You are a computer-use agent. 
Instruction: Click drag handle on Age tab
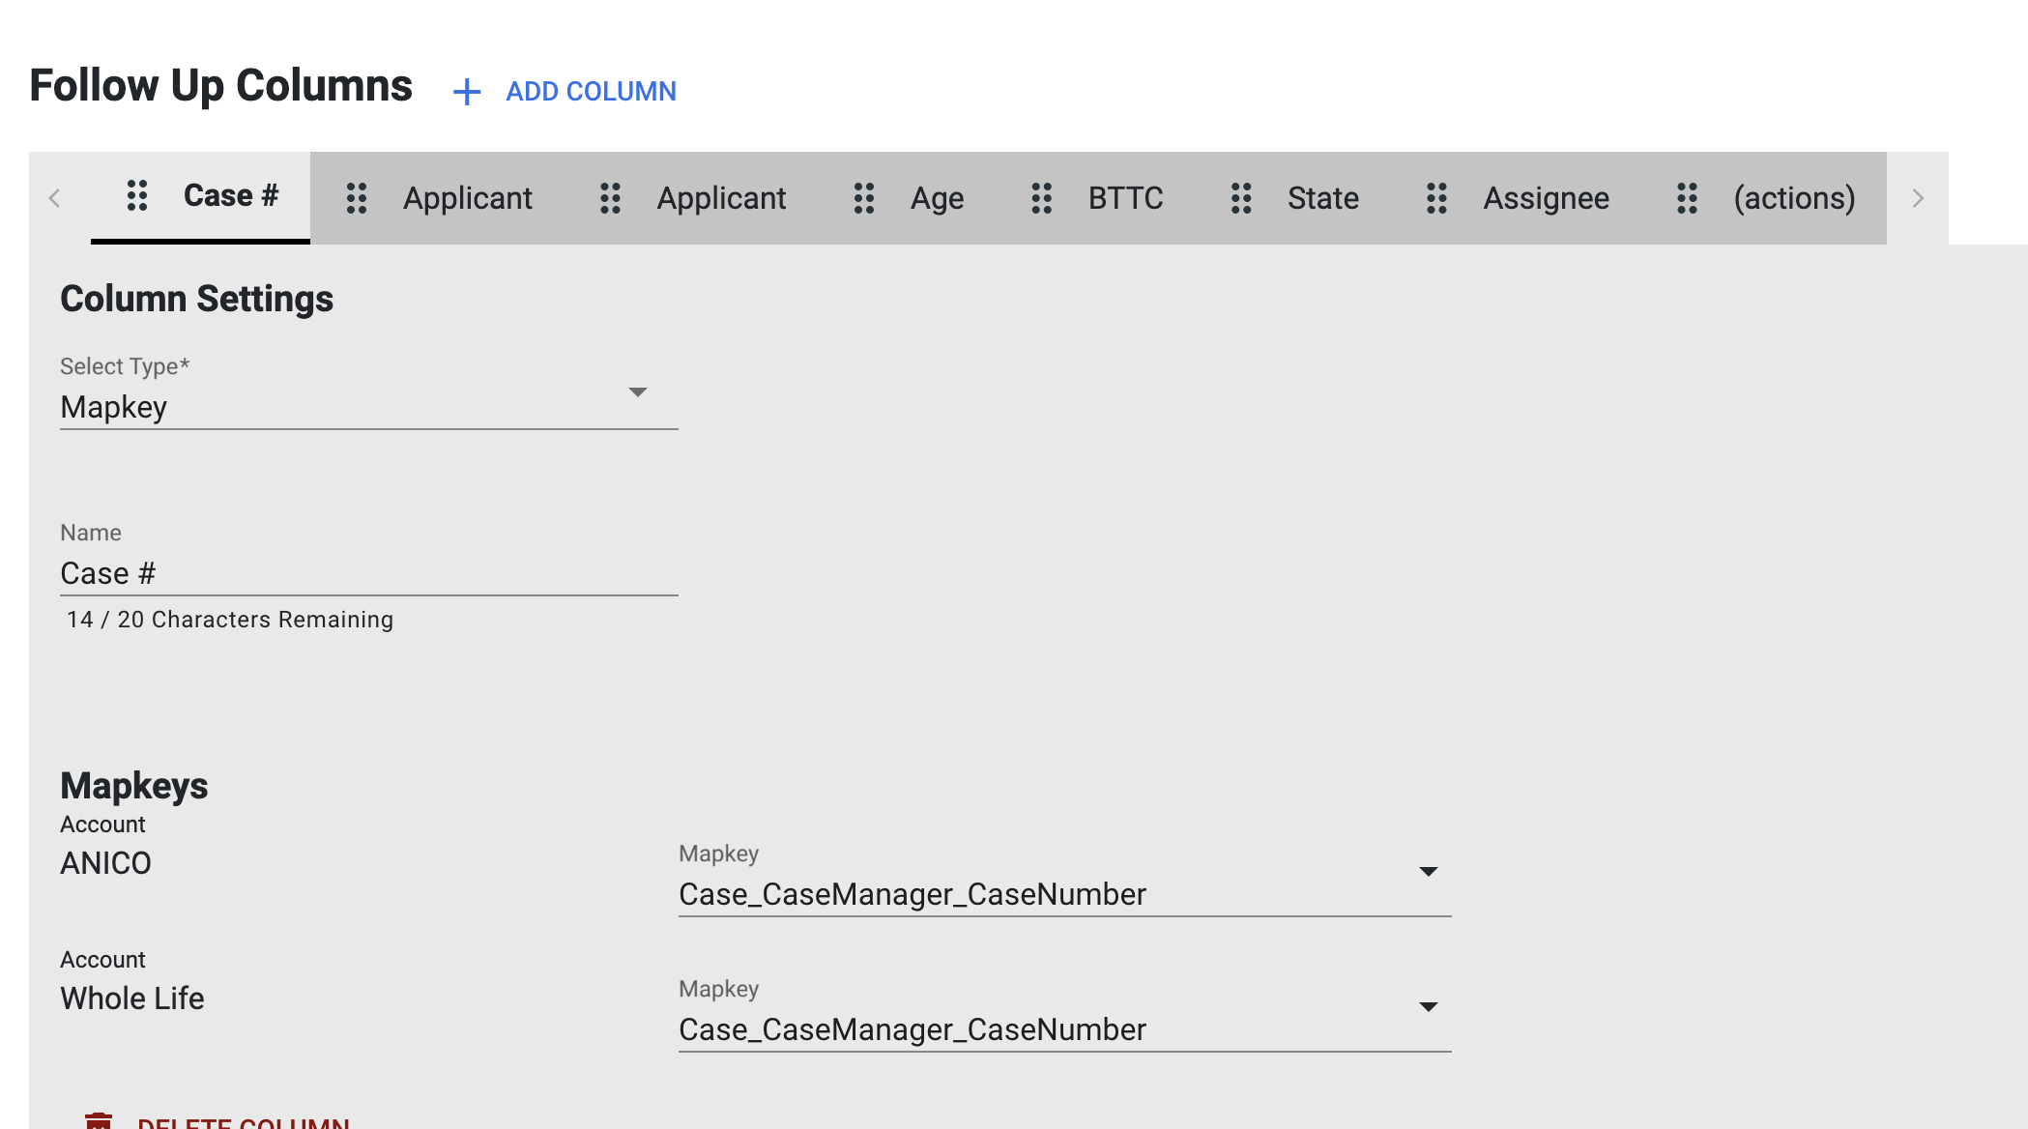click(x=863, y=198)
